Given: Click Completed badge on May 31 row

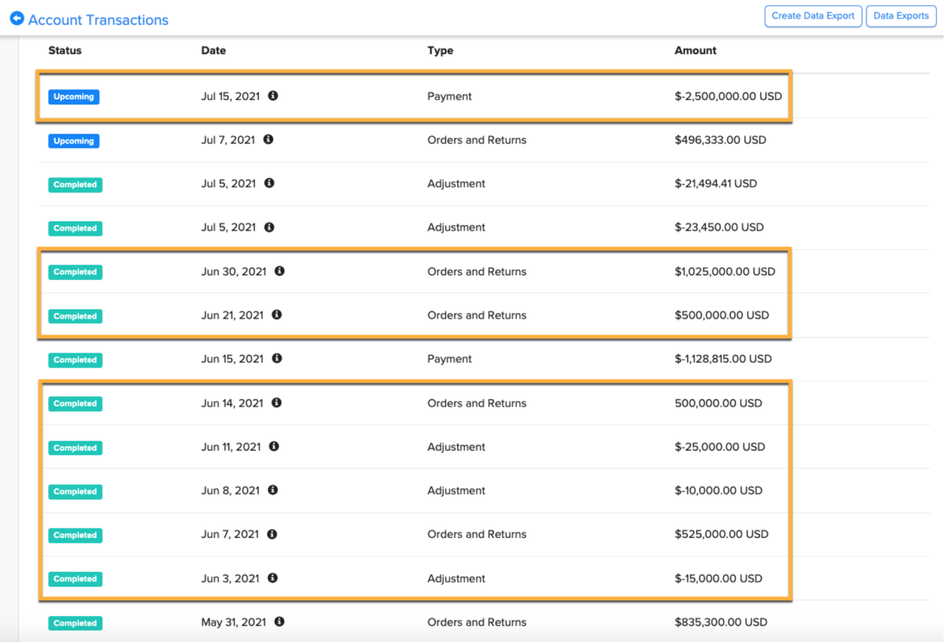Looking at the screenshot, I should [x=75, y=623].
